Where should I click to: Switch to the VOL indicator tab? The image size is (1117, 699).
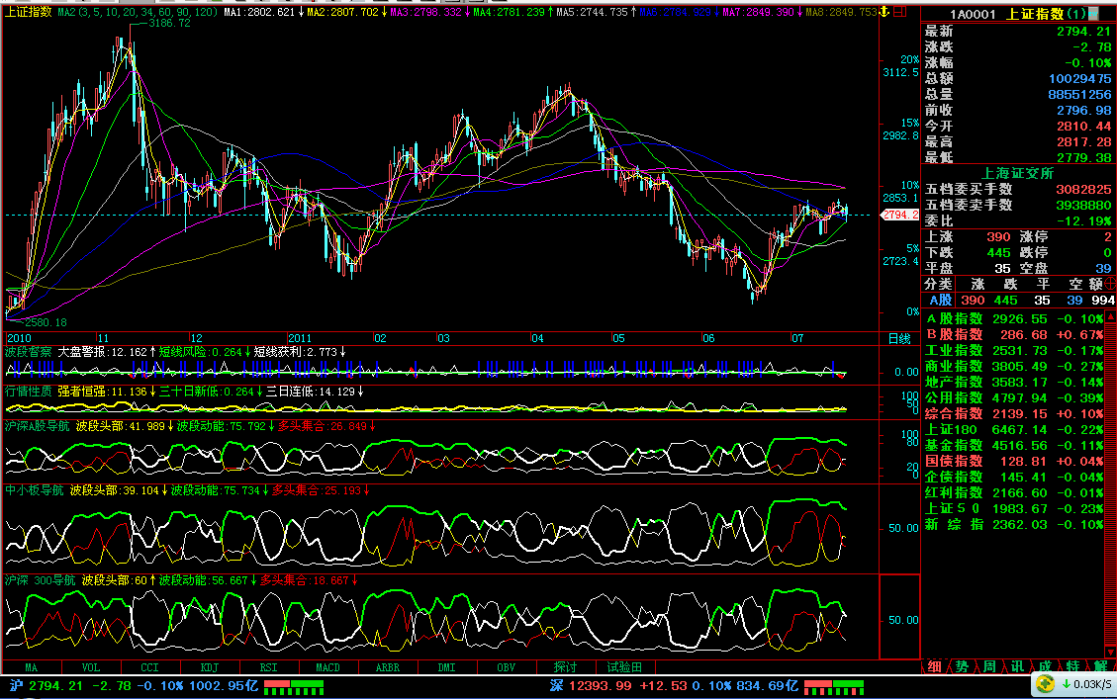[x=91, y=667]
